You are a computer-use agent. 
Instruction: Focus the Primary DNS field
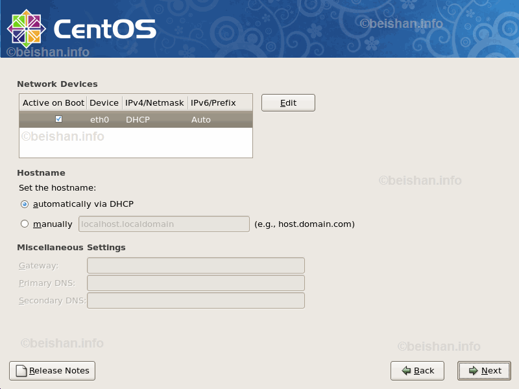pyautogui.click(x=195, y=283)
